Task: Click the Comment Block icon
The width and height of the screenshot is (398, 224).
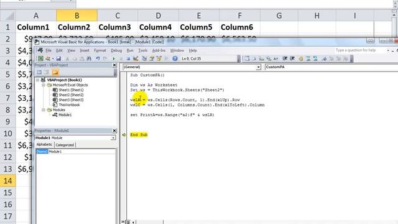Action: point(308,58)
